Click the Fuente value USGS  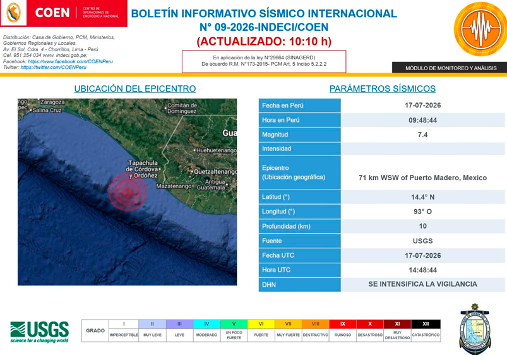tap(422, 241)
